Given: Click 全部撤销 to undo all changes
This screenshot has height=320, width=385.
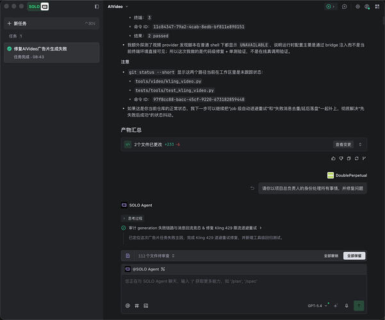Looking at the screenshot, I should point(331,256).
